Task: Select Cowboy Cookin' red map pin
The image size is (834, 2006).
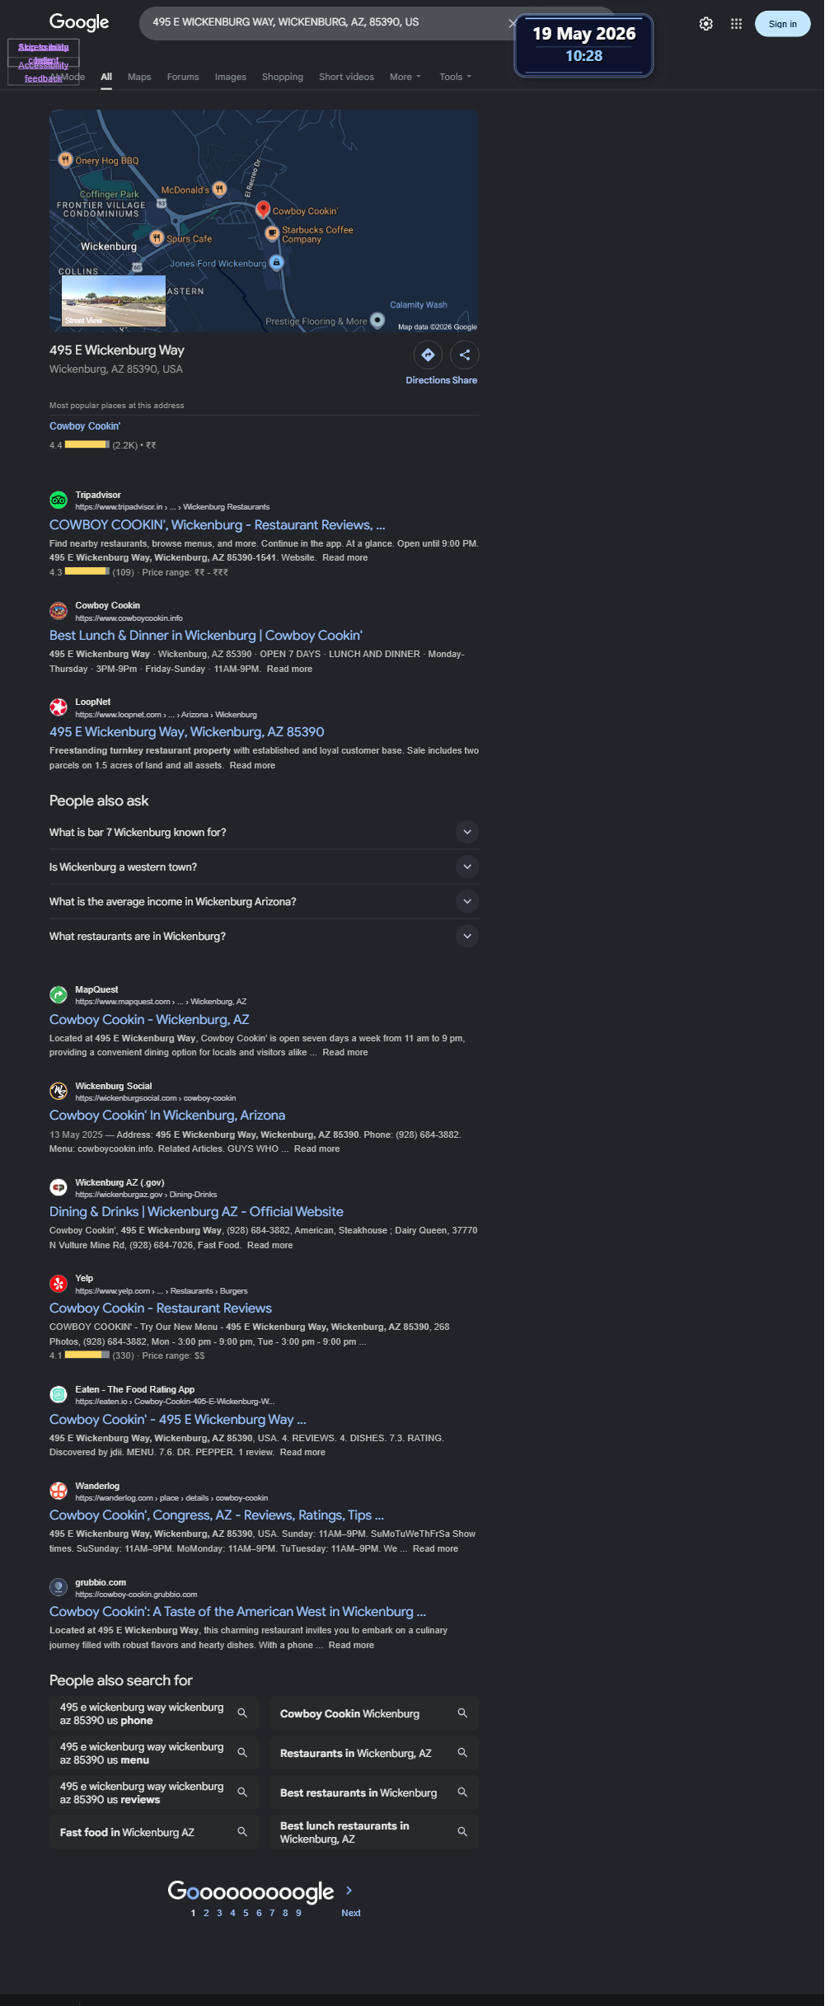Action: coord(263,209)
